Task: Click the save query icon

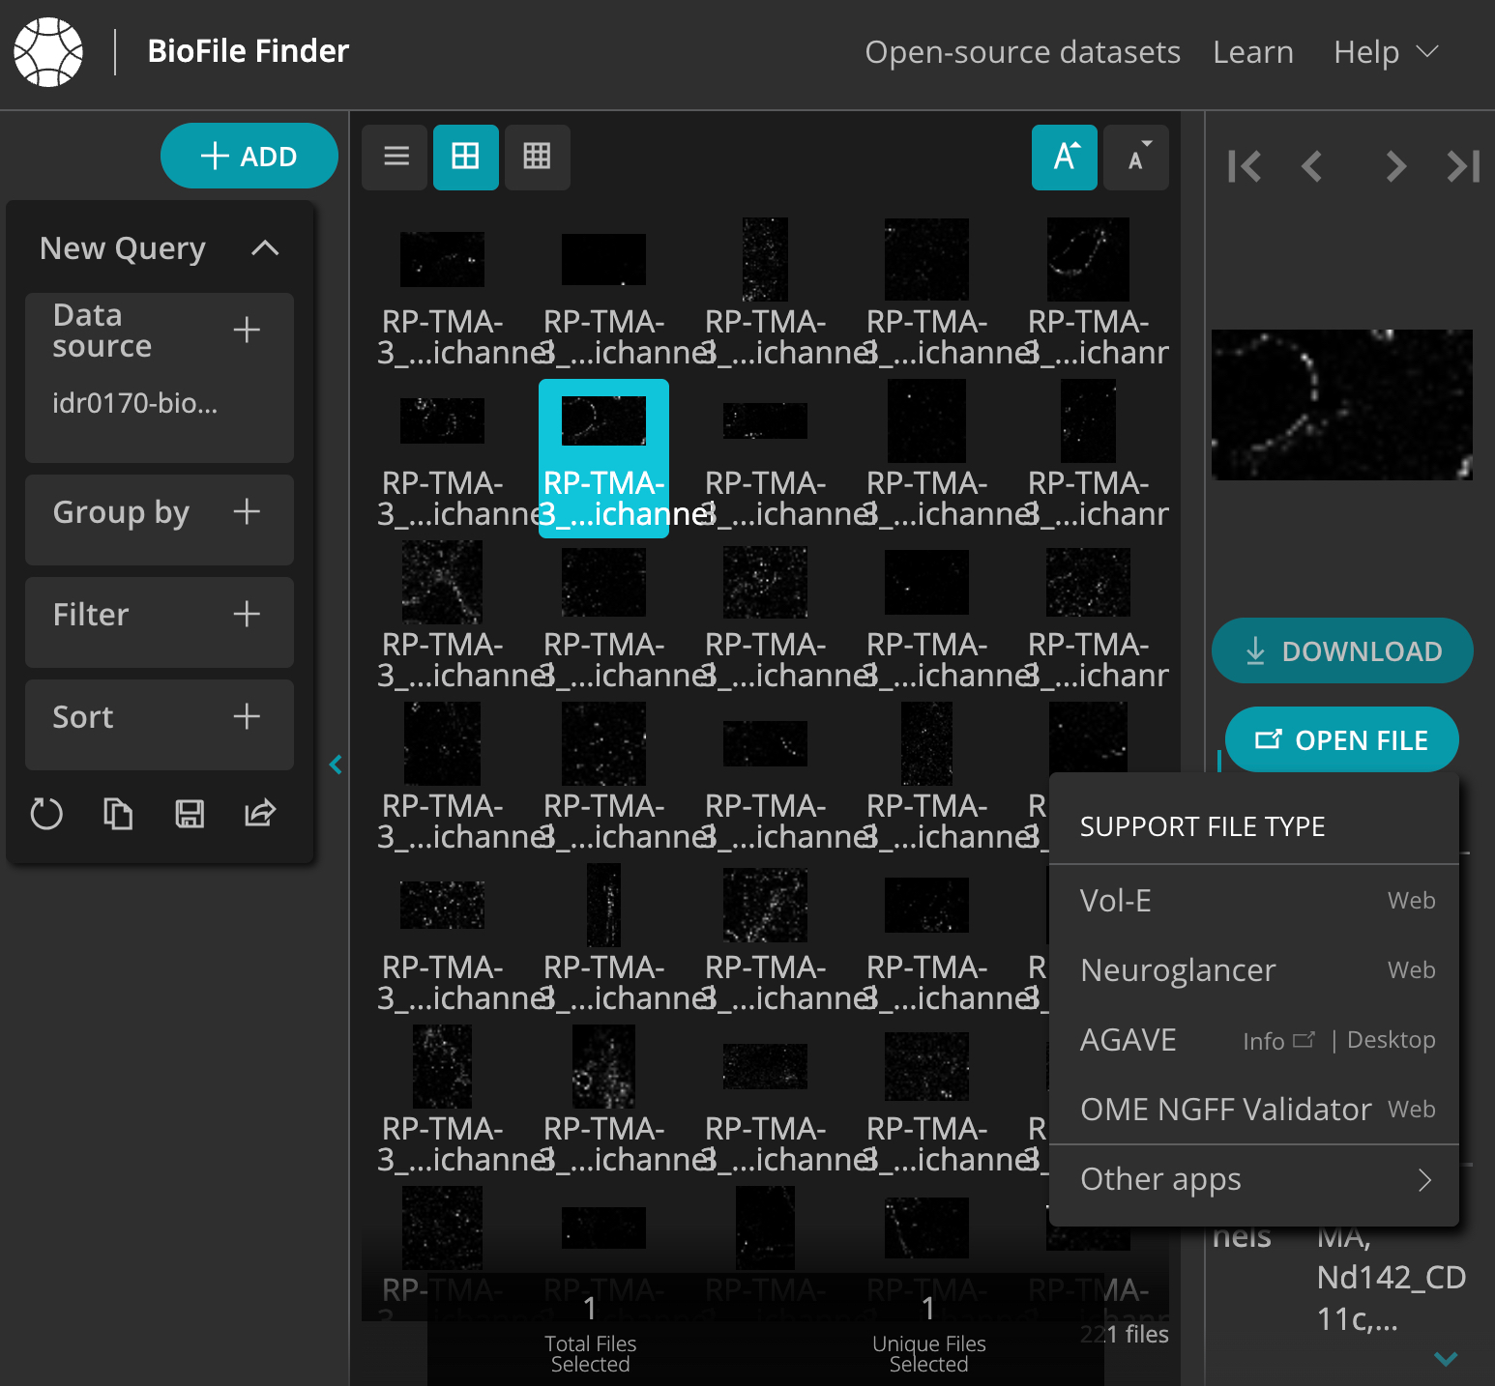Action: click(190, 814)
